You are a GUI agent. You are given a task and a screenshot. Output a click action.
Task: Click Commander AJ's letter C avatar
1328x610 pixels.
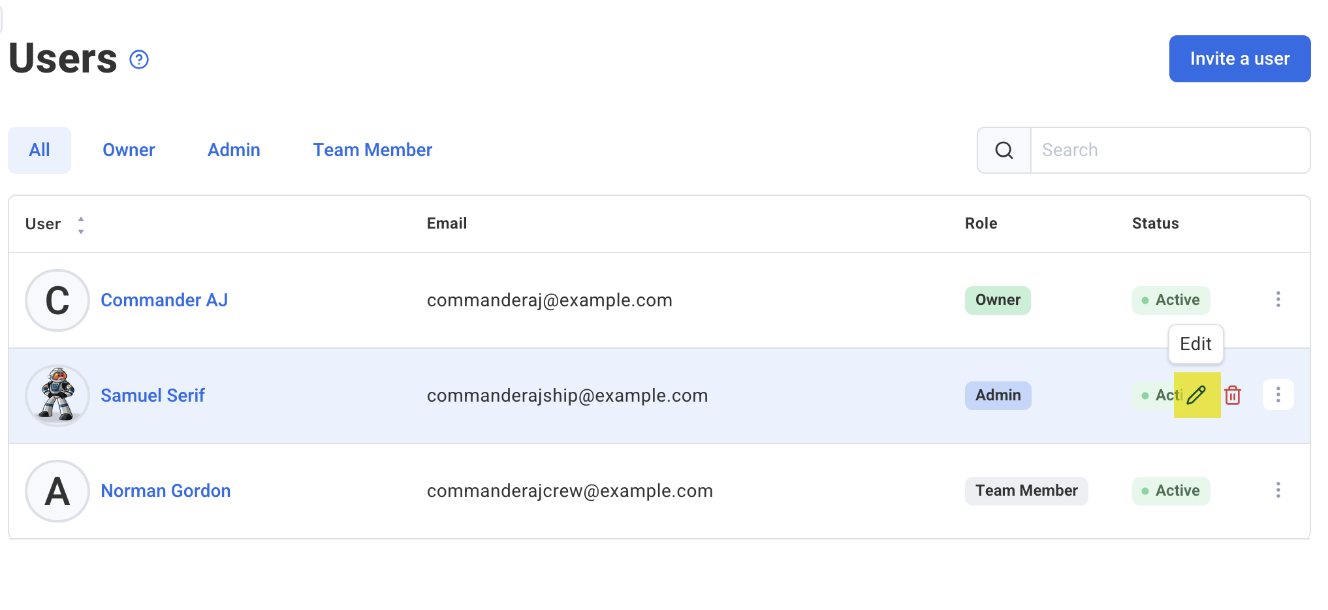pyautogui.click(x=57, y=300)
